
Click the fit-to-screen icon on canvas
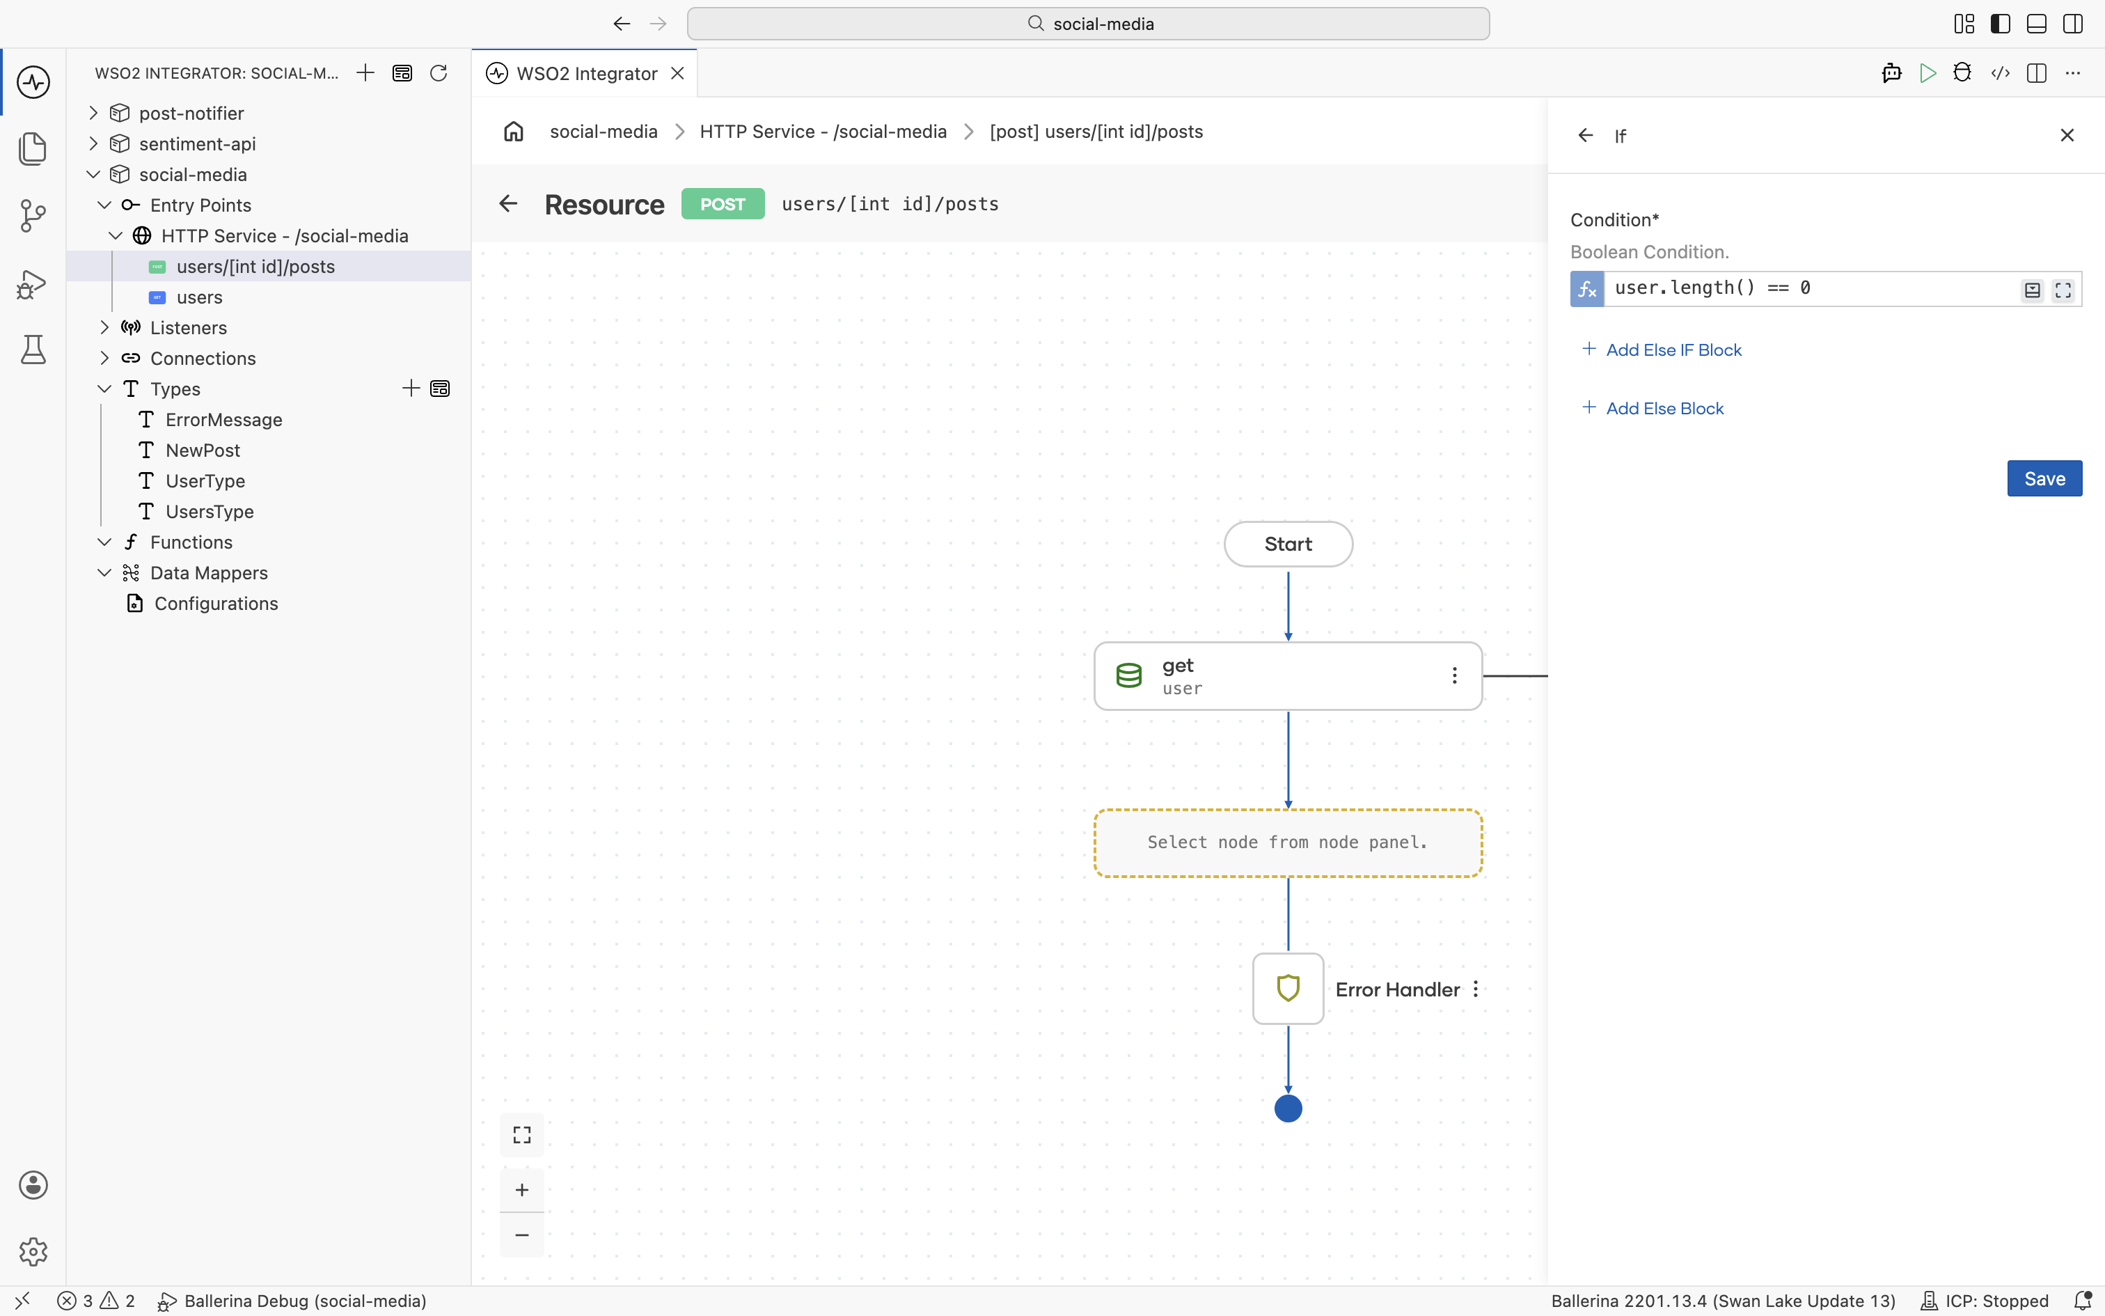coord(522,1135)
